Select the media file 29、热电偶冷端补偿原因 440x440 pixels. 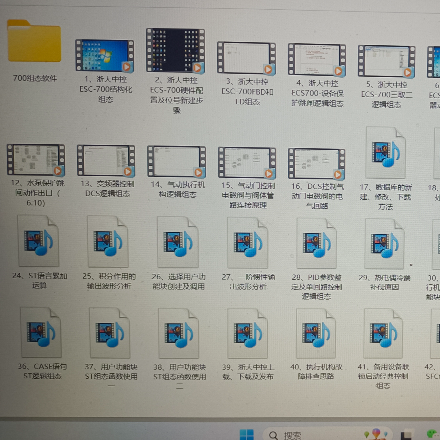[x=385, y=243]
